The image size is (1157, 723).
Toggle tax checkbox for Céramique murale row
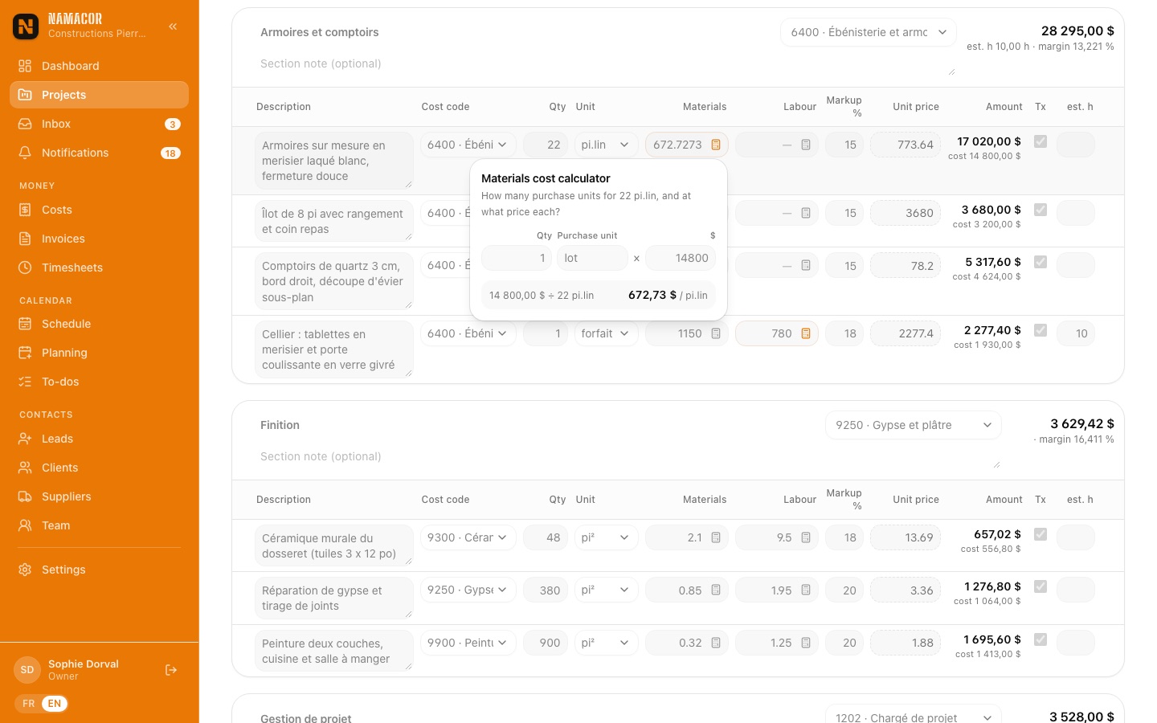click(x=1040, y=534)
